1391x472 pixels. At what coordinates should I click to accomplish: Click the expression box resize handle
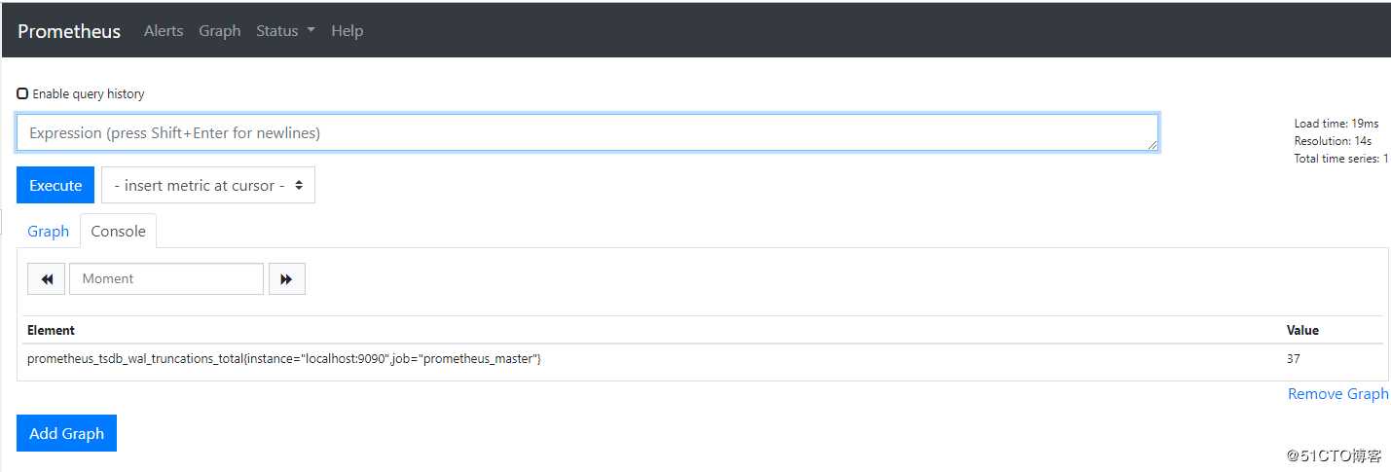(x=1153, y=145)
